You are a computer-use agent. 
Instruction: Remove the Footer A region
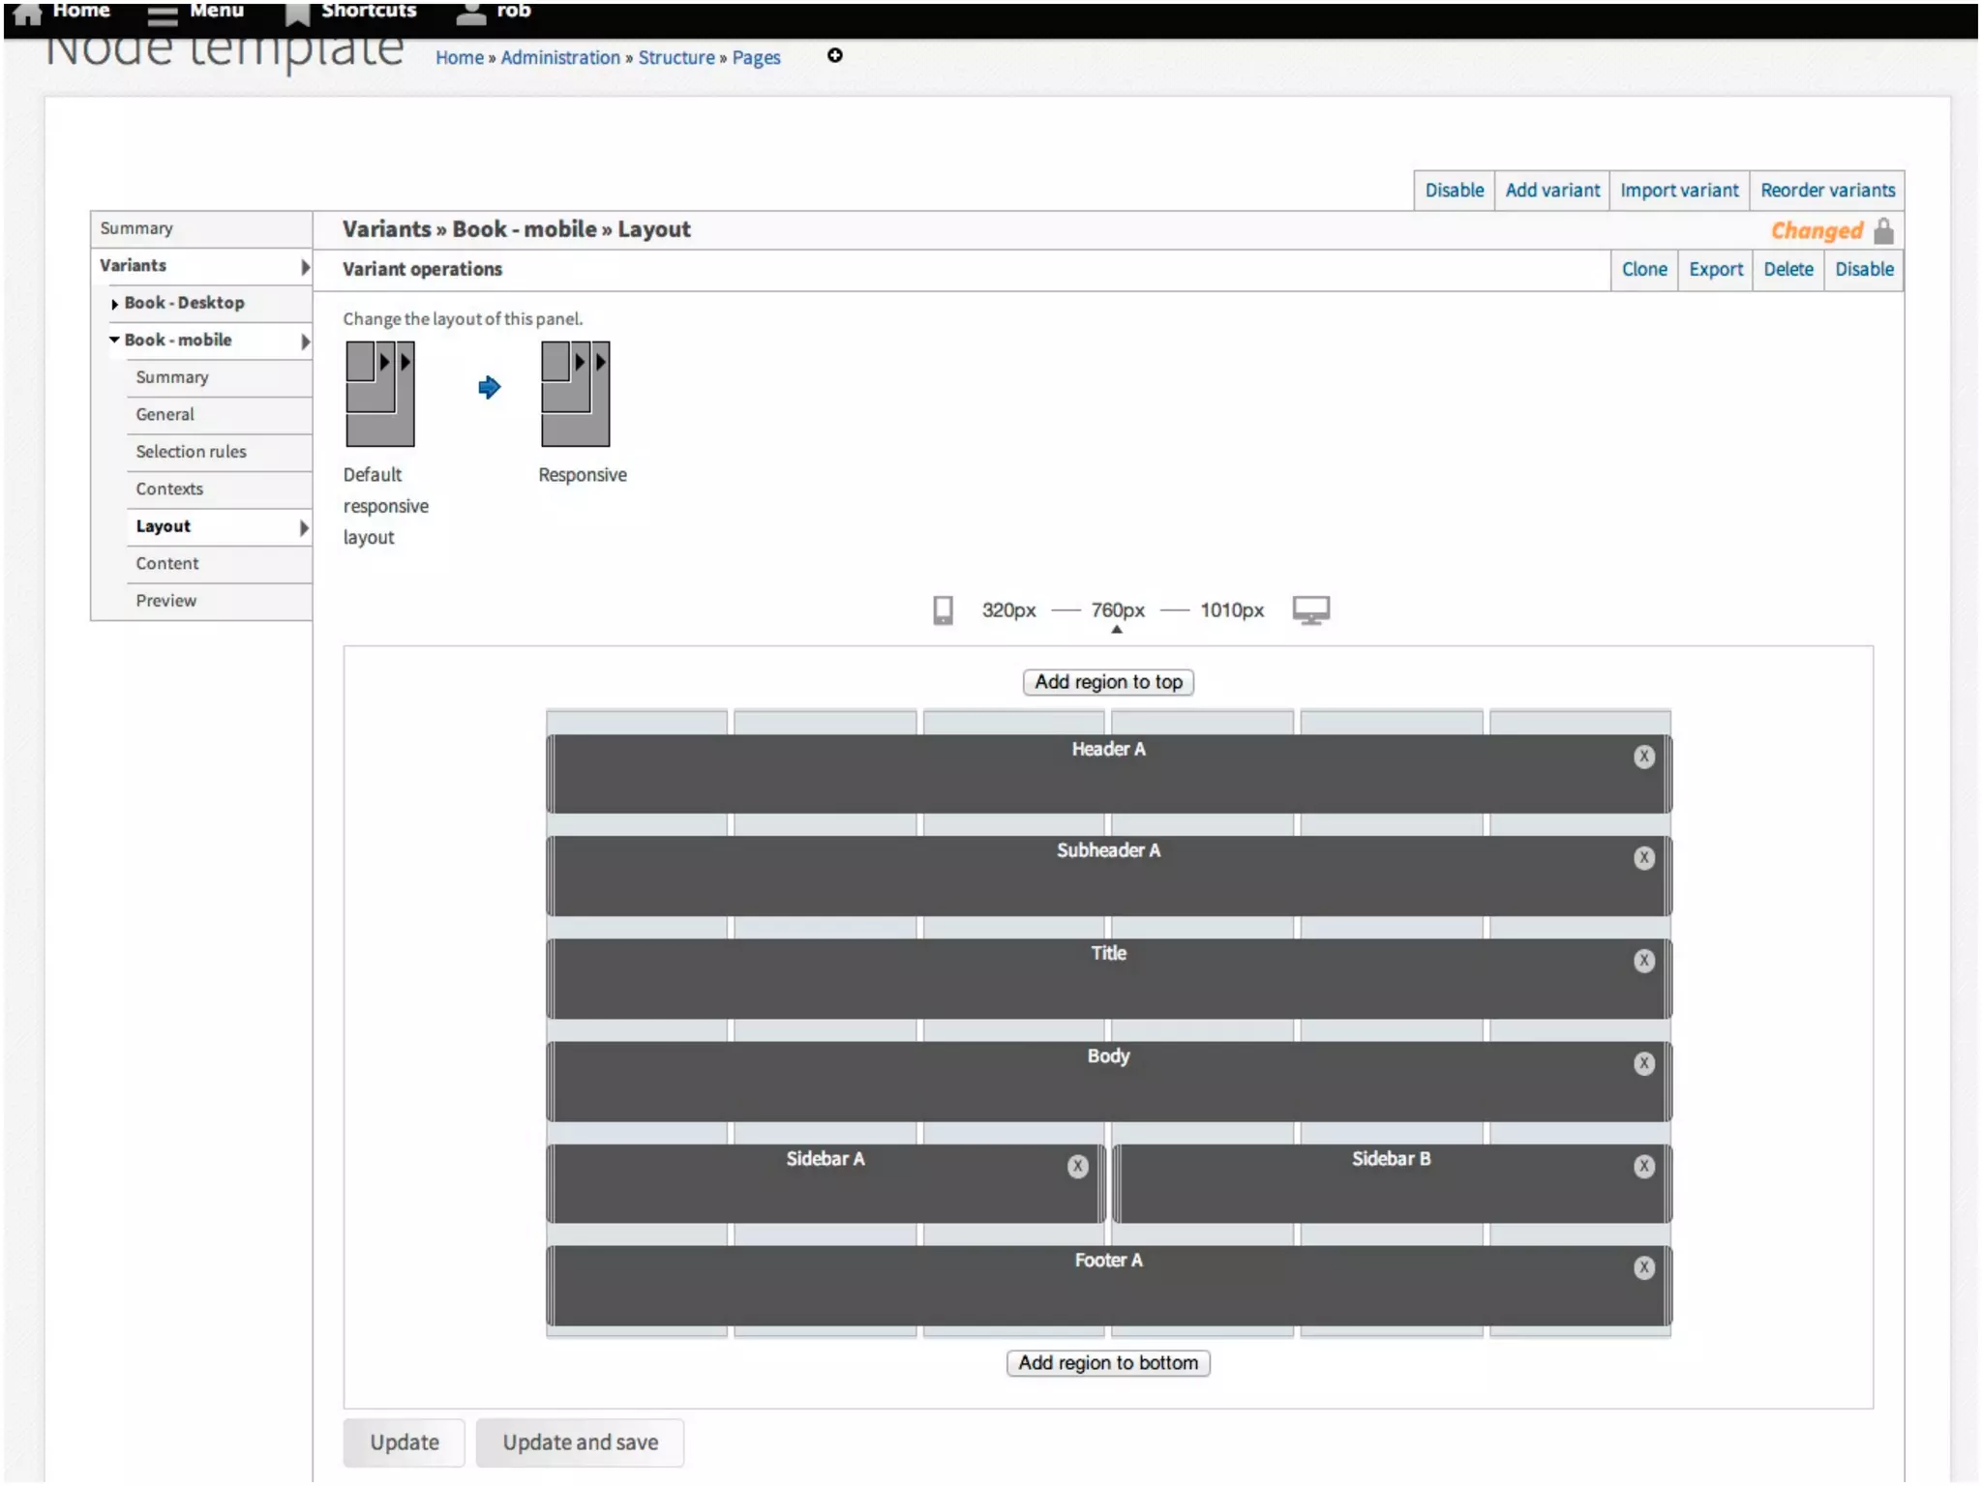point(1643,1268)
